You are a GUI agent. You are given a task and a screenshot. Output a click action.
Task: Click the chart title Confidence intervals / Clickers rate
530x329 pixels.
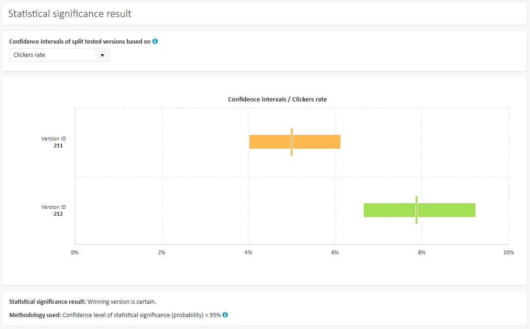coord(277,99)
